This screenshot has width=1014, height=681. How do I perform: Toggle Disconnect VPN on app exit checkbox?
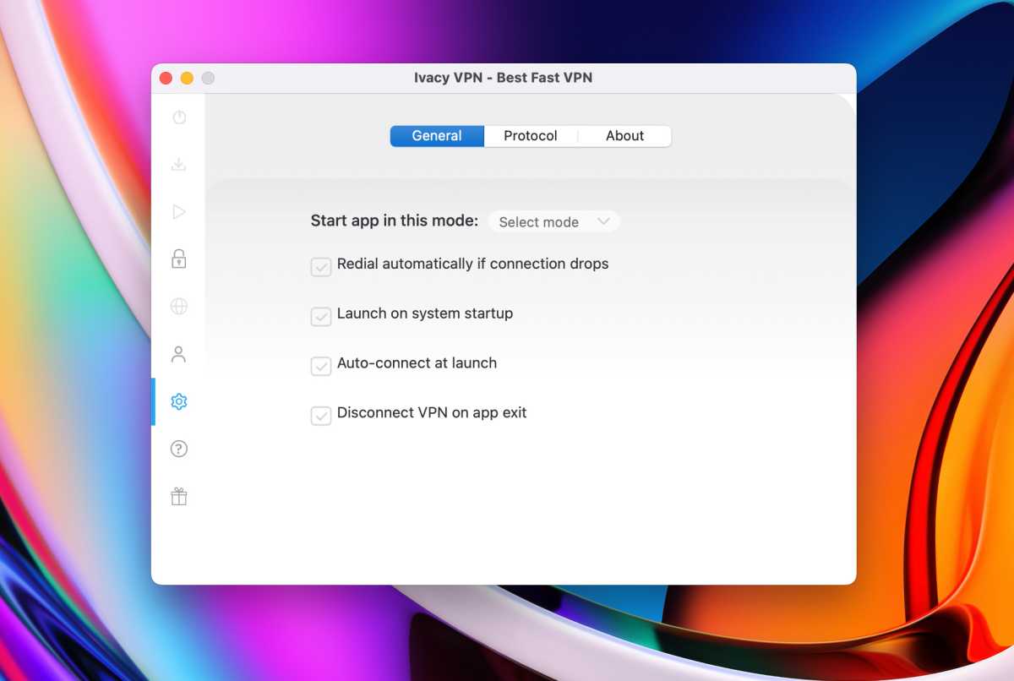pos(321,416)
